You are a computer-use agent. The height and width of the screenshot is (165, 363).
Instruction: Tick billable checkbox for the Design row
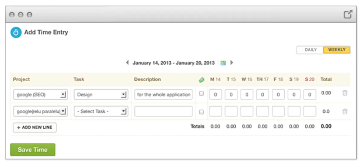tap(201, 94)
